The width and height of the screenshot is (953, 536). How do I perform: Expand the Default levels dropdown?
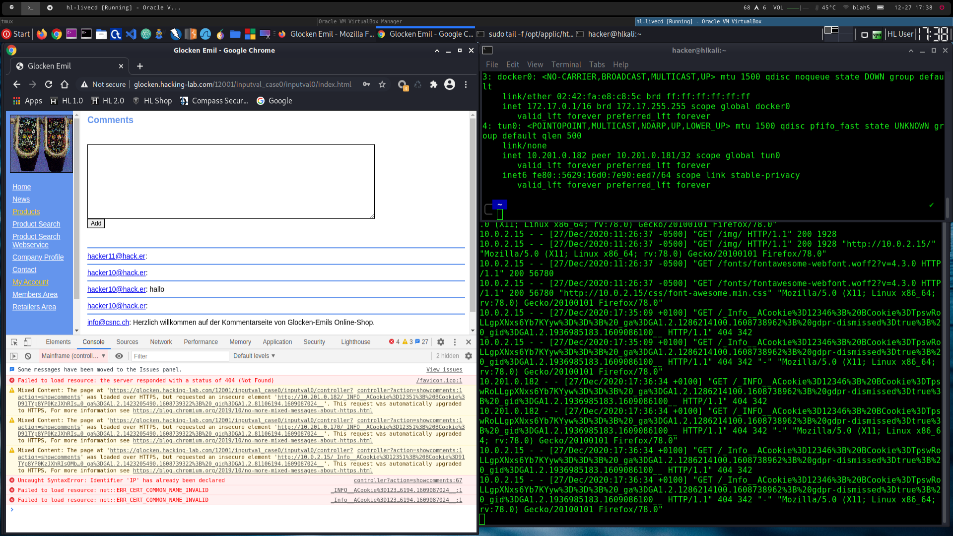pyautogui.click(x=254, y=356)
